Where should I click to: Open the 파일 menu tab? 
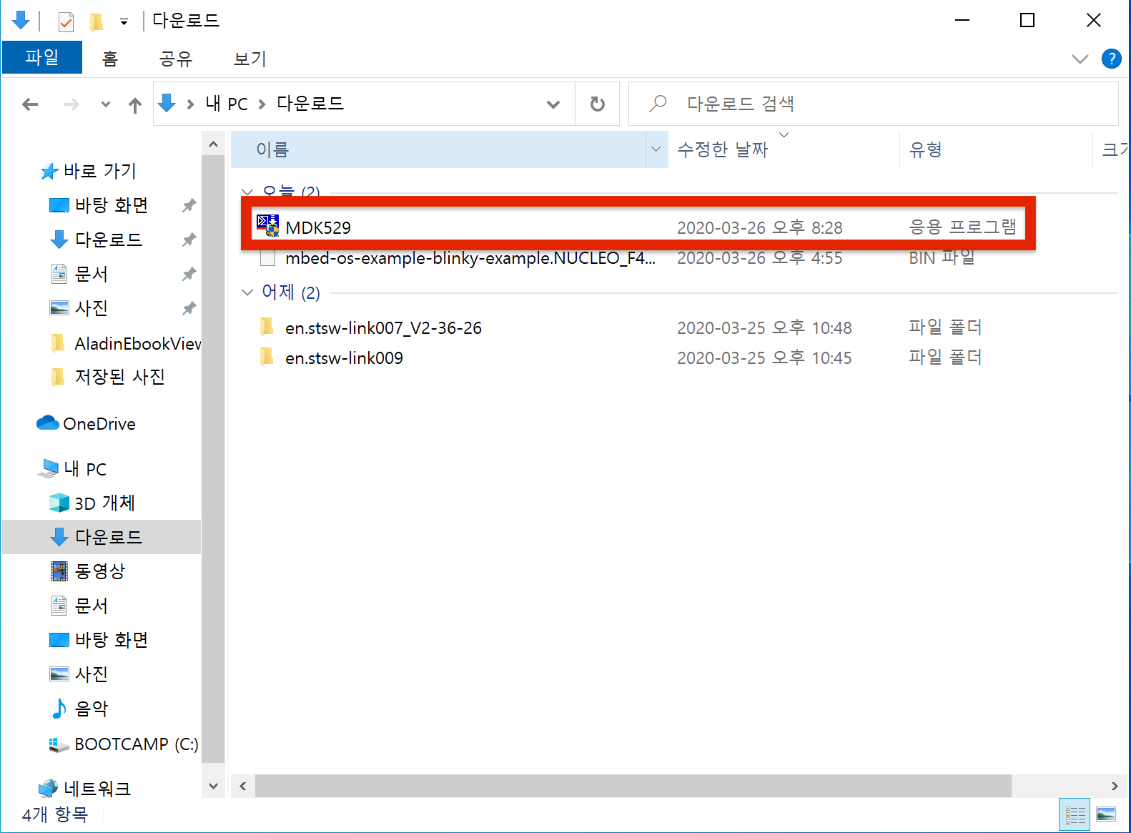coord(42,58)
